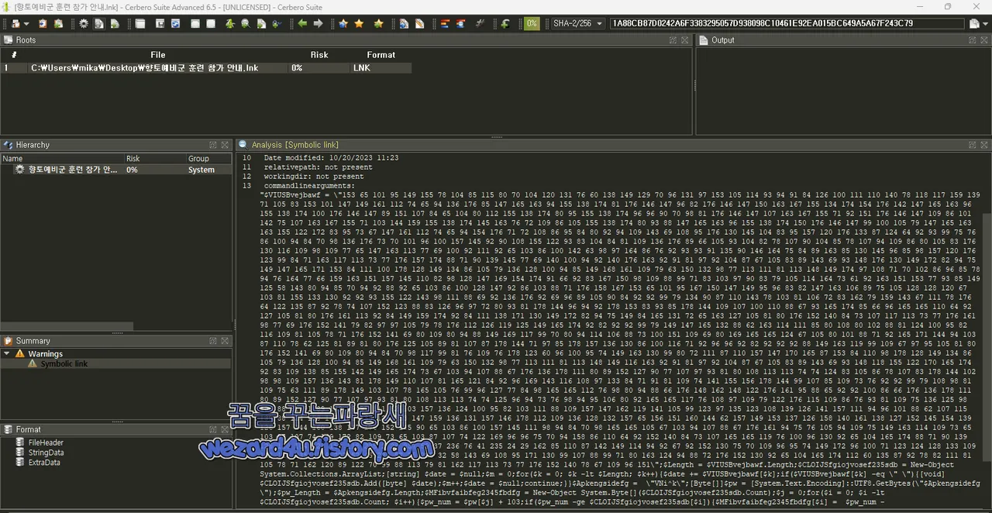The width and height of the screenshot is (992, 513).
Task: Close the Roots panel
Action: pos(686,40)
